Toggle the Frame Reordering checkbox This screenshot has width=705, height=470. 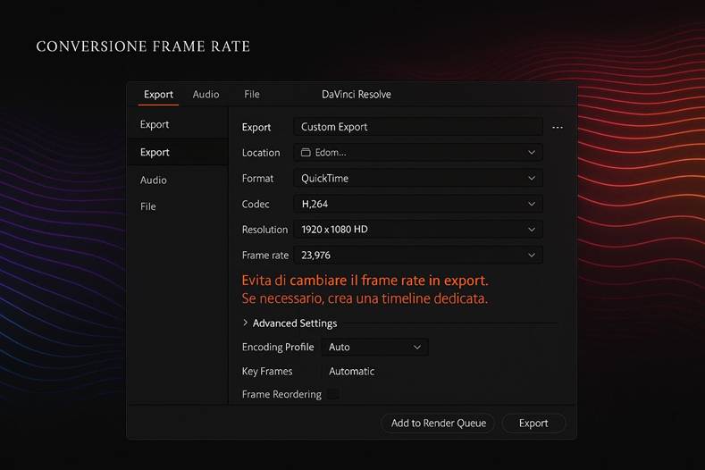[332, 394]
